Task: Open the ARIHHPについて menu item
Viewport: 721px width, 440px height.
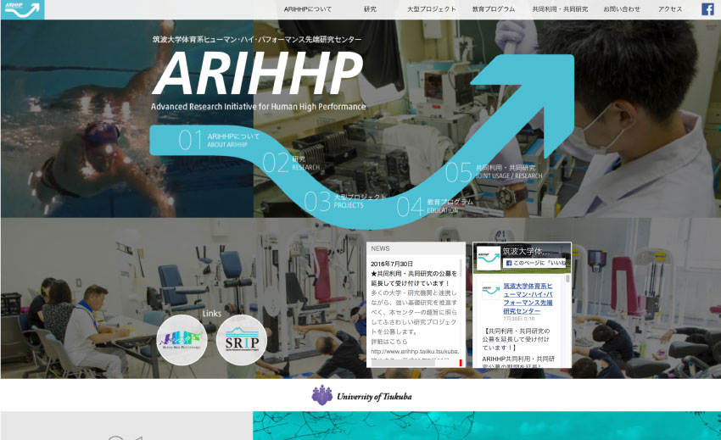Action: pos(308,9)
